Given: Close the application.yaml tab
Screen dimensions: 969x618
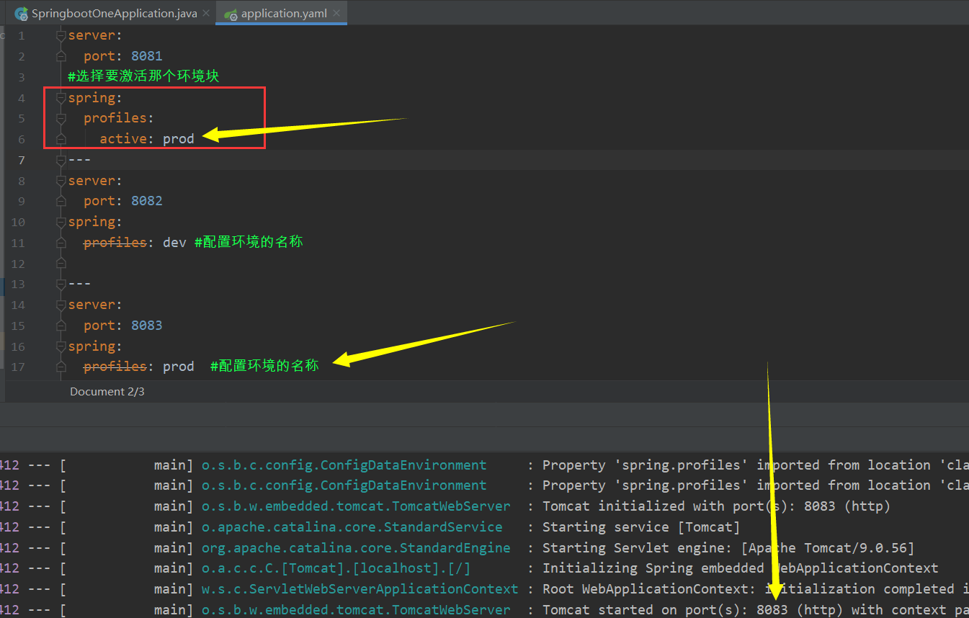Looking at the screenshot, I should [336, 14].
